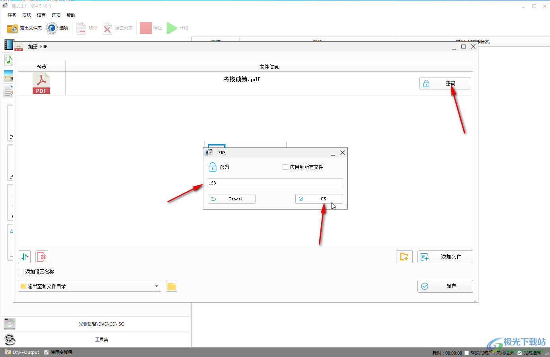Click the password input field containing 123
Screen dimensions: 550x357
(x=275, y=183)
